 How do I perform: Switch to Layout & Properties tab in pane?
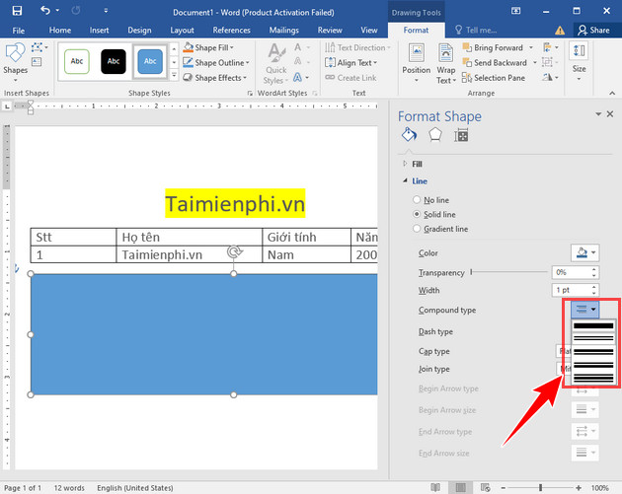pyautogui.click(x=461, y=135)
